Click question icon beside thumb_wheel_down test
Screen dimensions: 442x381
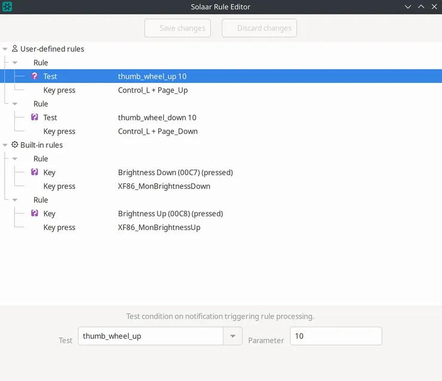(x=35, y=117)
